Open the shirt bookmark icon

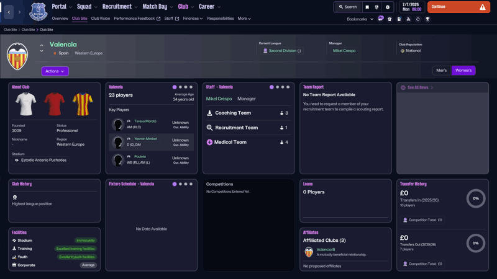(x=390, y=19)
